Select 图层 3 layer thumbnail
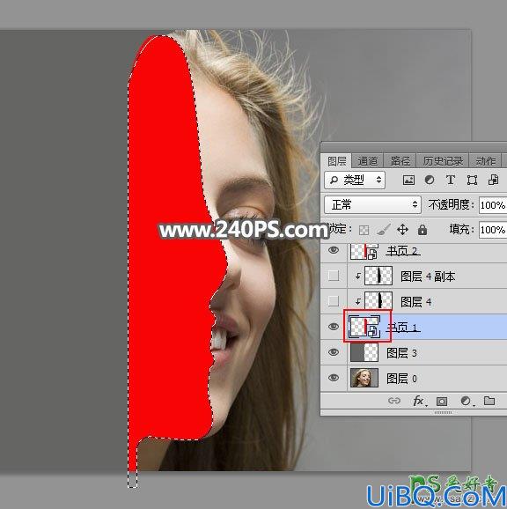Image resolution: width=507 pixels, height=509 pixels. (364, 352)
